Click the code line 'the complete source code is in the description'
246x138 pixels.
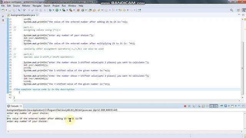[45, 89]
